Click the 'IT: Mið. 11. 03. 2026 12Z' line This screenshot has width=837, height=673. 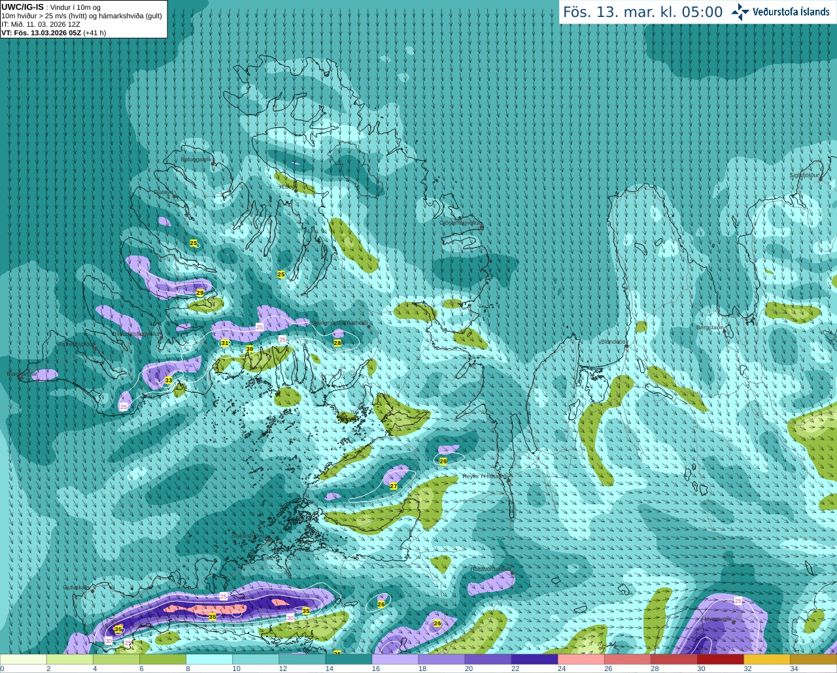pos(41,24)
